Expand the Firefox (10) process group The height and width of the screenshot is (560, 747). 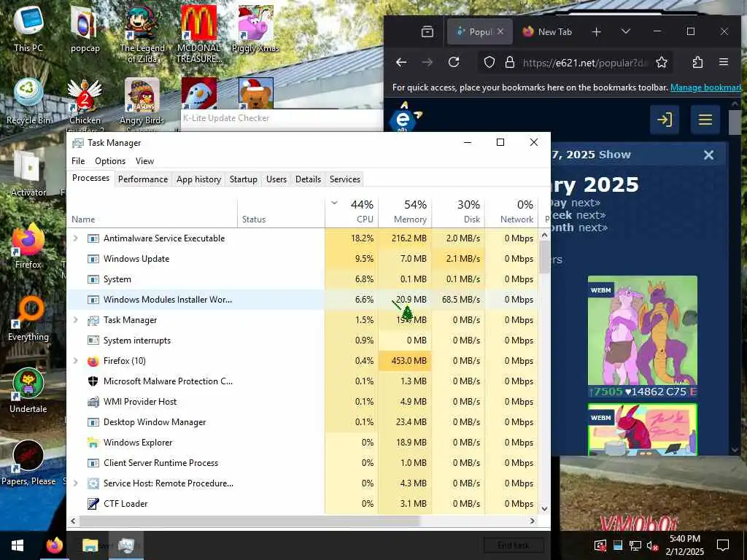pos(75,360)
